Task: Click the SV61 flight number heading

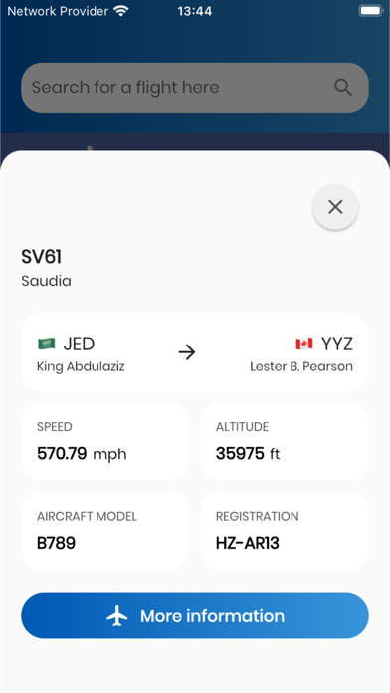Action: click(42, 257)
